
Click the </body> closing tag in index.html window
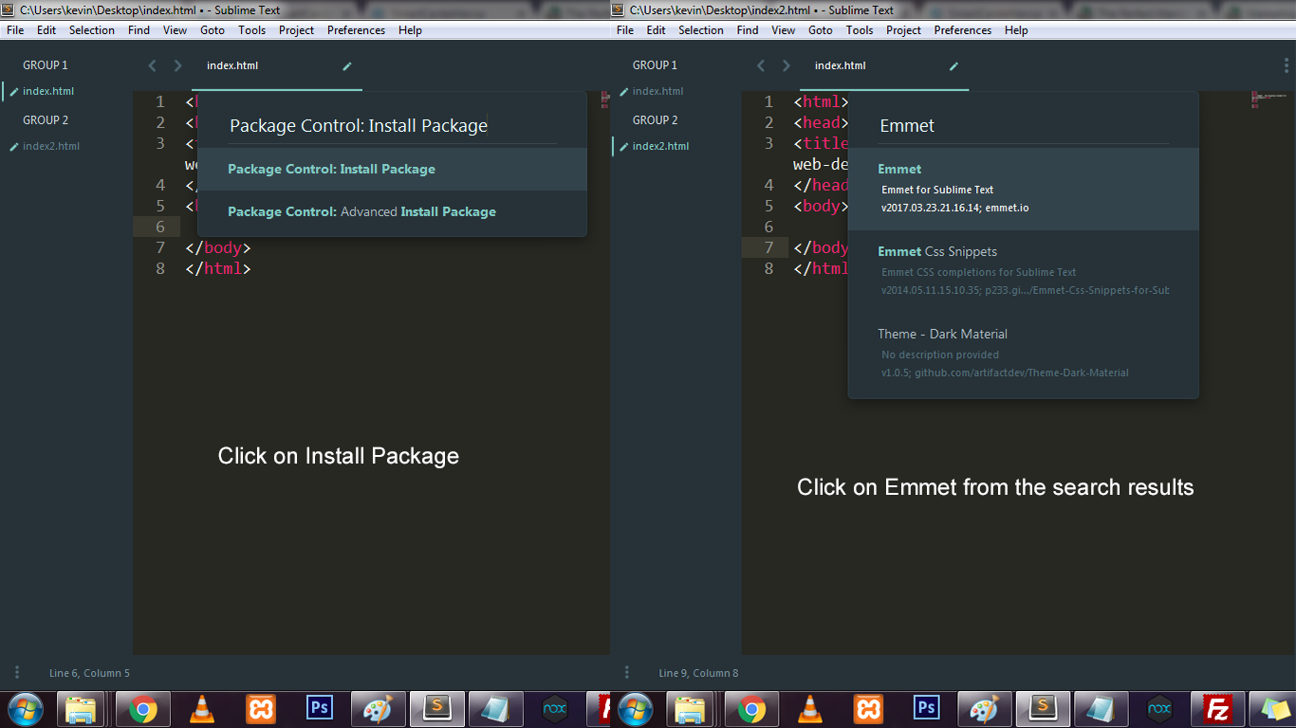tap(218, 247)
